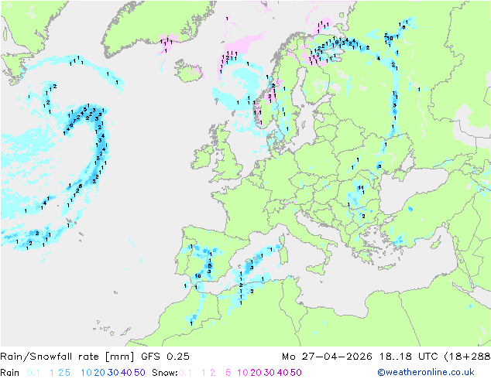Pick the Snow legend value 20
This screenshot has height=379, width=491.
pos(256,373)
